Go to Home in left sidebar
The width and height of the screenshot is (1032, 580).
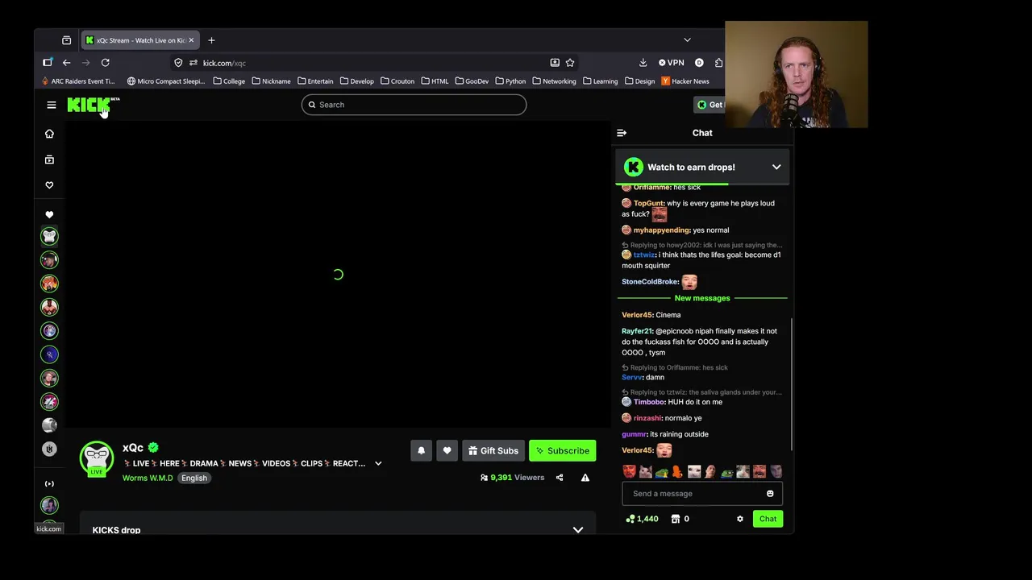[49, 134]
